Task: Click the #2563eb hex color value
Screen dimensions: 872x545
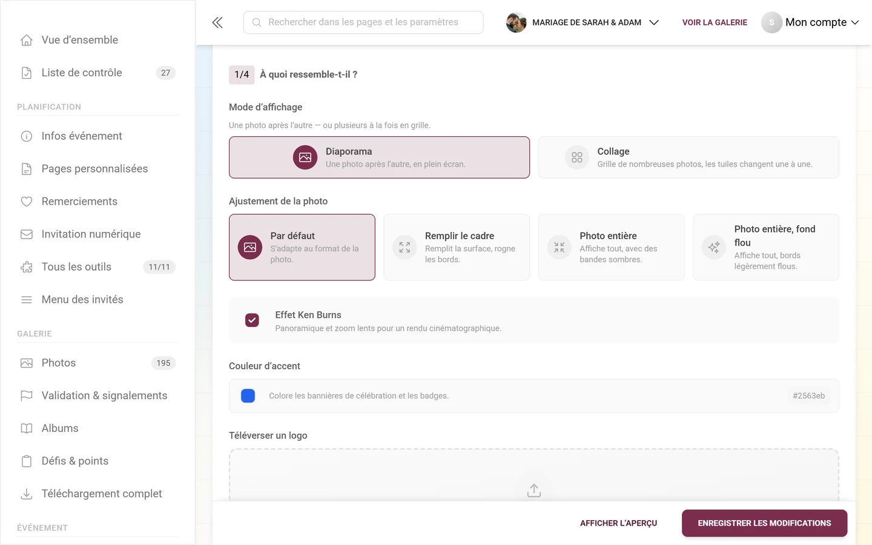Action: [808, 396]
